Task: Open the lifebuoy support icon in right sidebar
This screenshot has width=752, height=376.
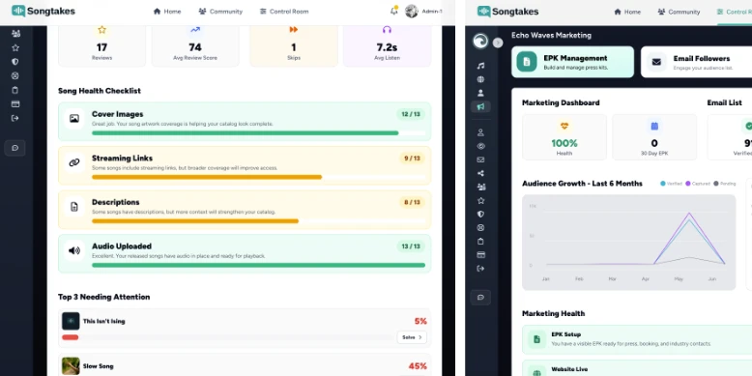Action: [x=480, y=228]
